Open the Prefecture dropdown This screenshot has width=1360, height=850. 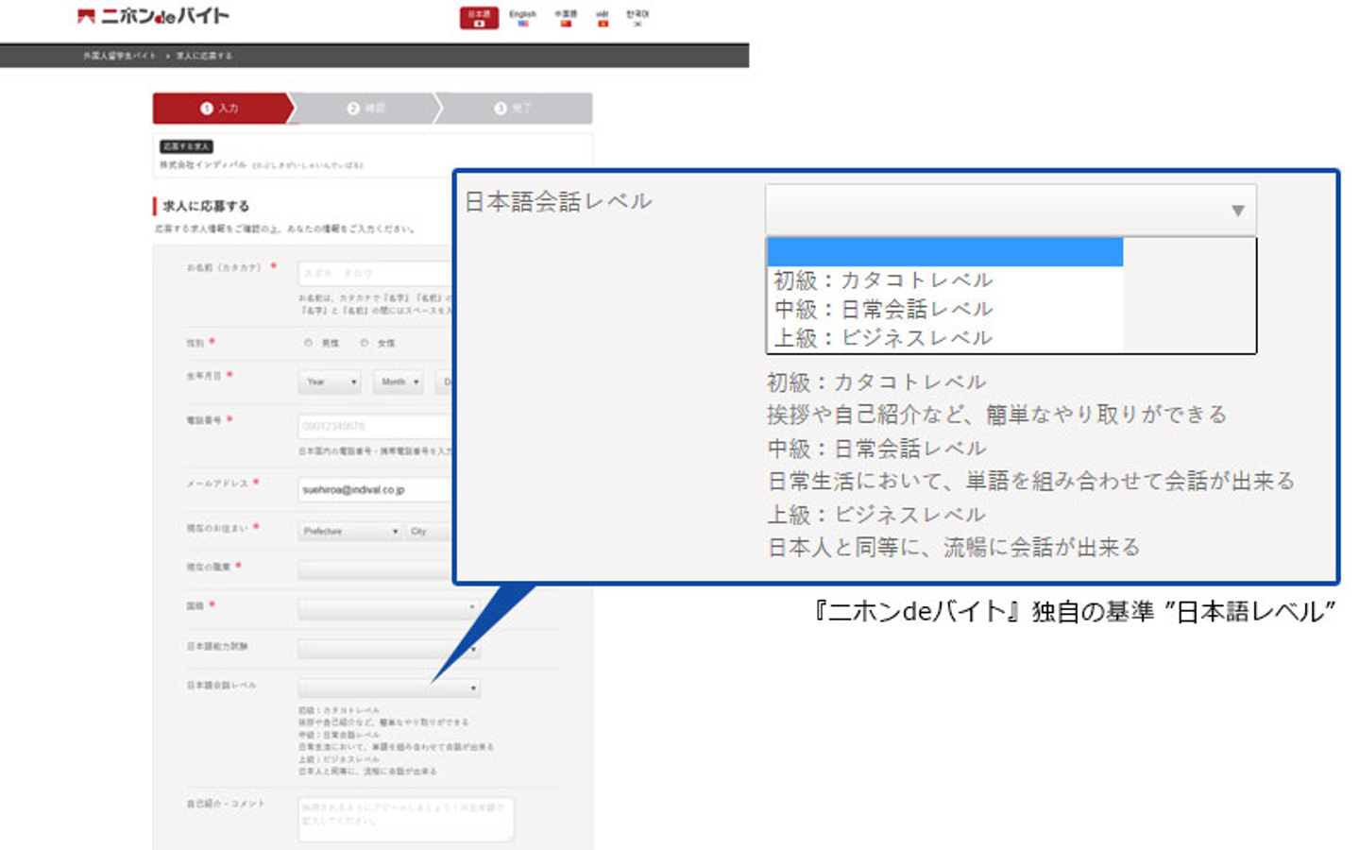(x=350, y=532)
